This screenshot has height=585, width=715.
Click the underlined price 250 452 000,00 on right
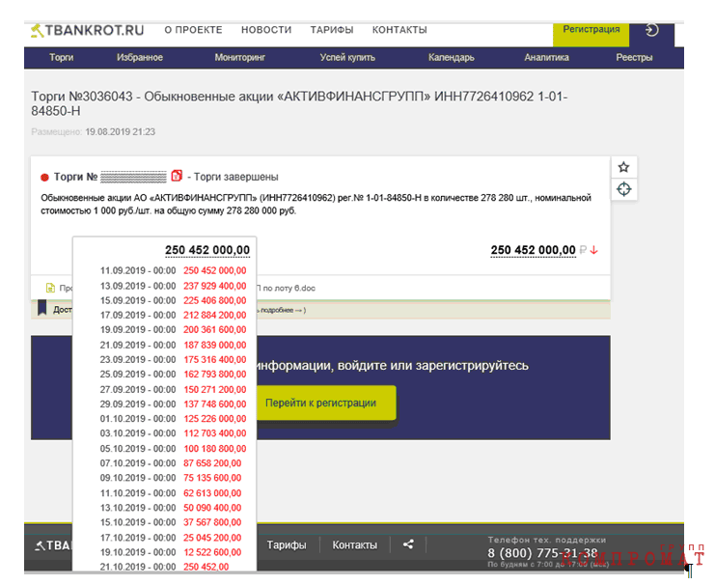(x=533, y=250)
